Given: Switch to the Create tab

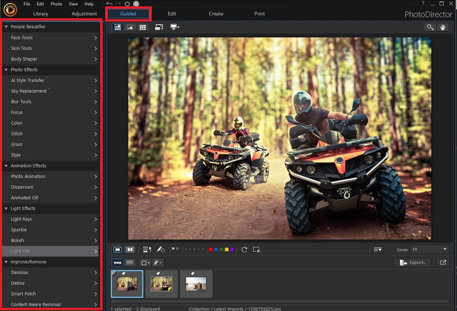Looking at the screenshot, I should (216, 14).
